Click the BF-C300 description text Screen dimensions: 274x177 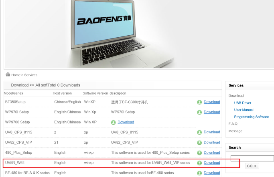(x=130, y=102)
